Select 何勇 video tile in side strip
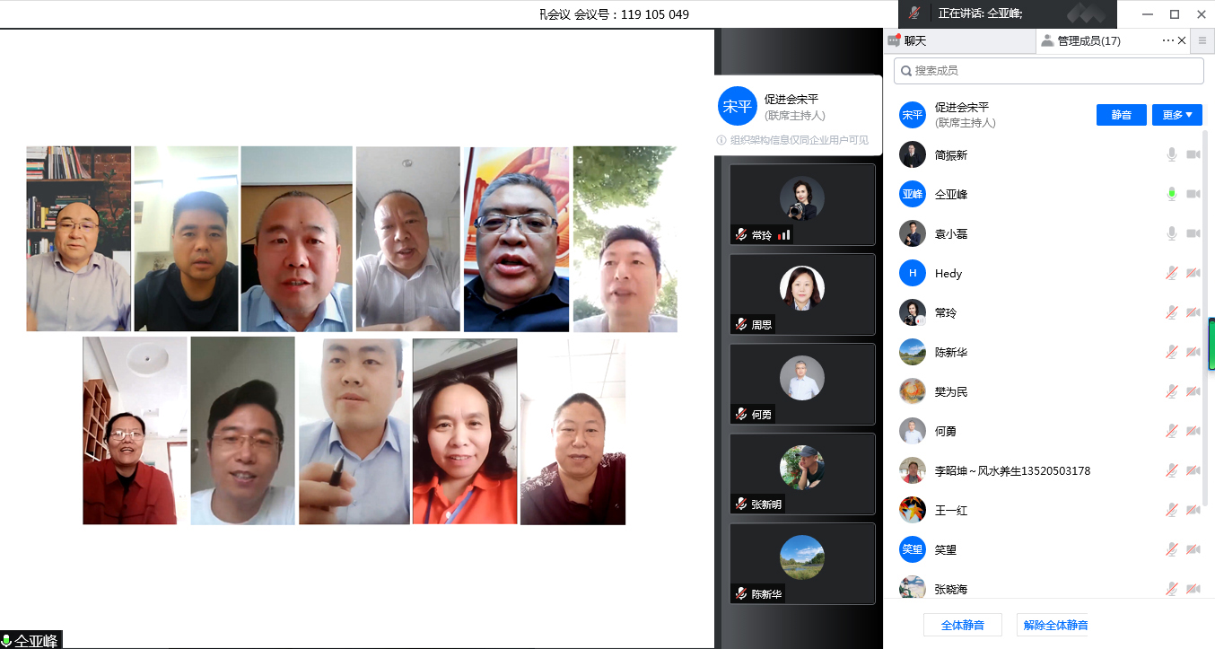This screenshot has width=1215, height=649. 802,384
